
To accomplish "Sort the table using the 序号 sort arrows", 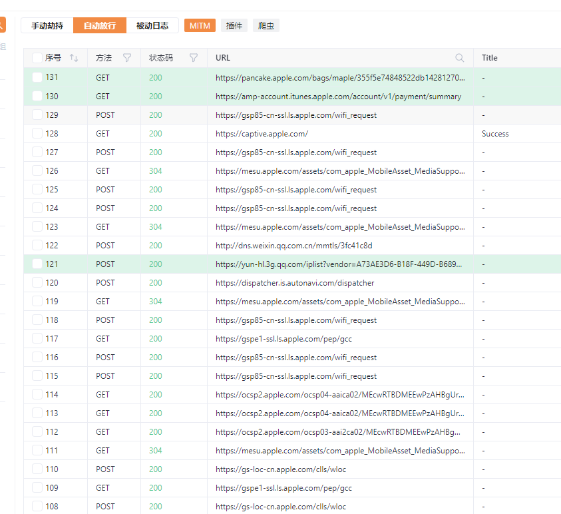I will [x=74, y=58].
